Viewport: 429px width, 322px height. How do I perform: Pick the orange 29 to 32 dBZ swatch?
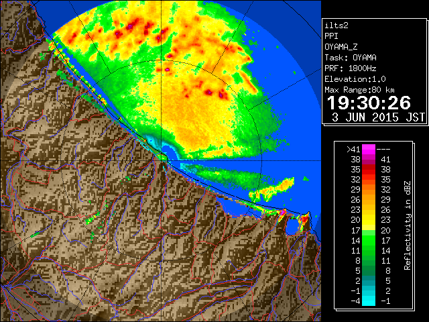[369, 190]
